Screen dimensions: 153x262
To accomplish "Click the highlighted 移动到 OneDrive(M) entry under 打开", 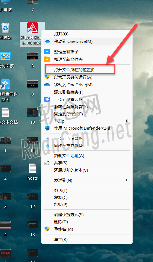I will pos(87,41).
